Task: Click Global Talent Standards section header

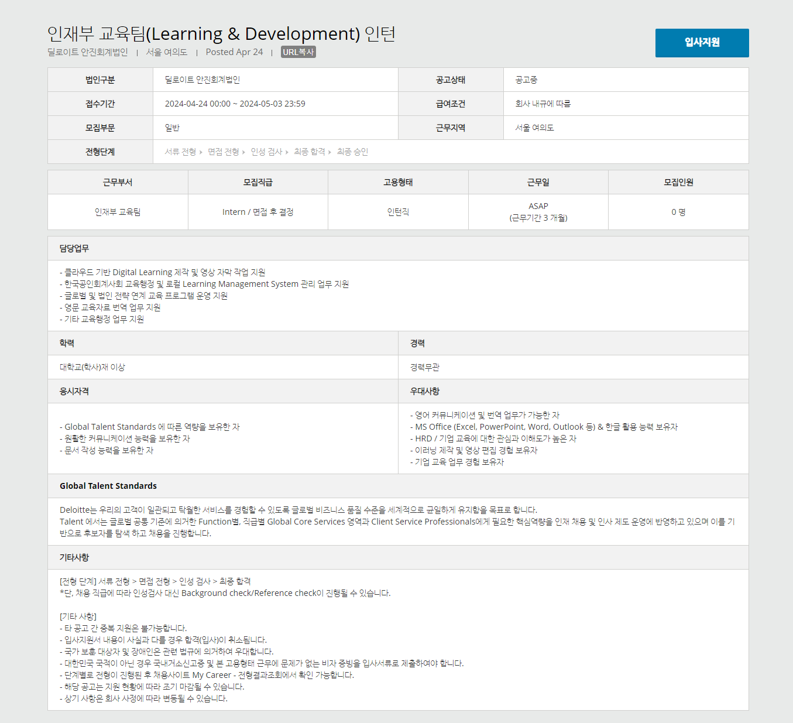Action: [398, 486]
